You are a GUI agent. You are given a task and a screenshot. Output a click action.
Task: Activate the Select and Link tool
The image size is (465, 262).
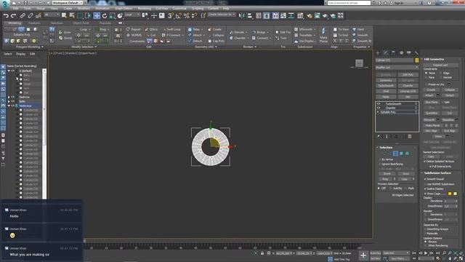coord(23,16)
